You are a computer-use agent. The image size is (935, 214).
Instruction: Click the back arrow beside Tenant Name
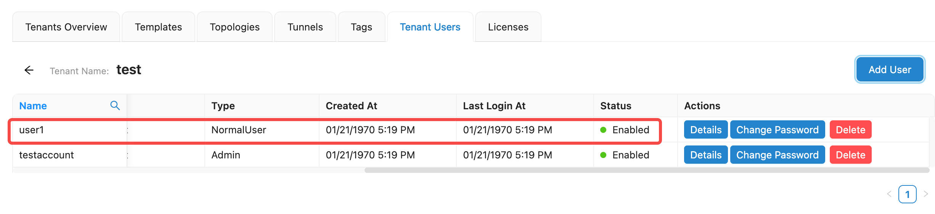click(x=29, y=70)
